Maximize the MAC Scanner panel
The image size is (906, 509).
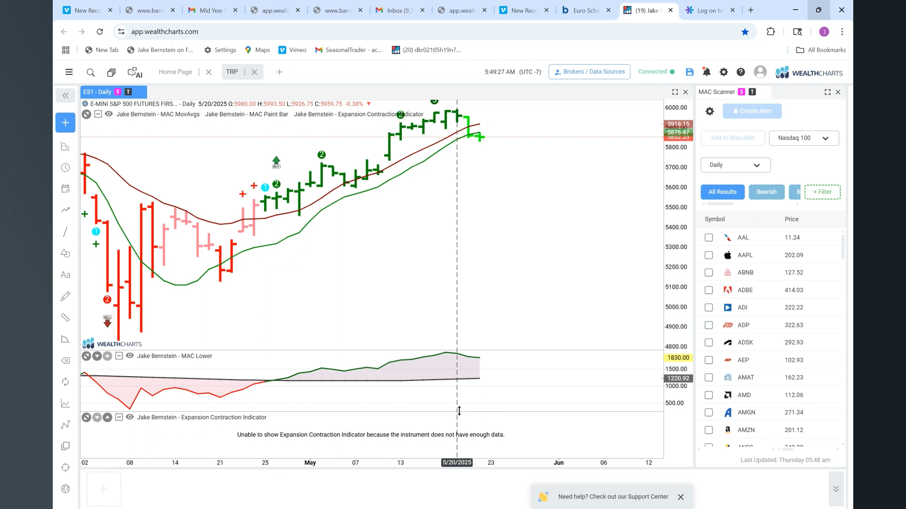pyautogui.click(x=827, y=92)
